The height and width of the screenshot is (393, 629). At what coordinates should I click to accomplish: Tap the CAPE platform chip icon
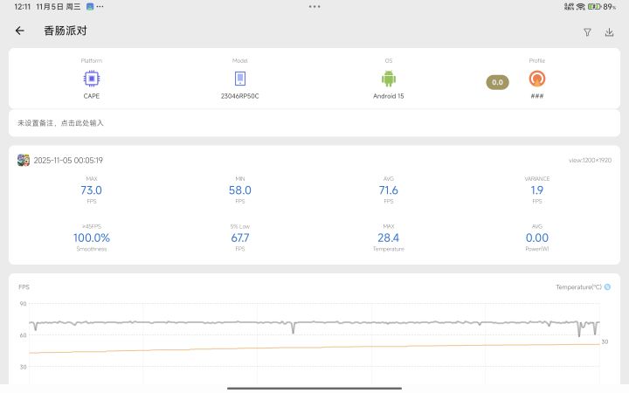coord(92,79)
